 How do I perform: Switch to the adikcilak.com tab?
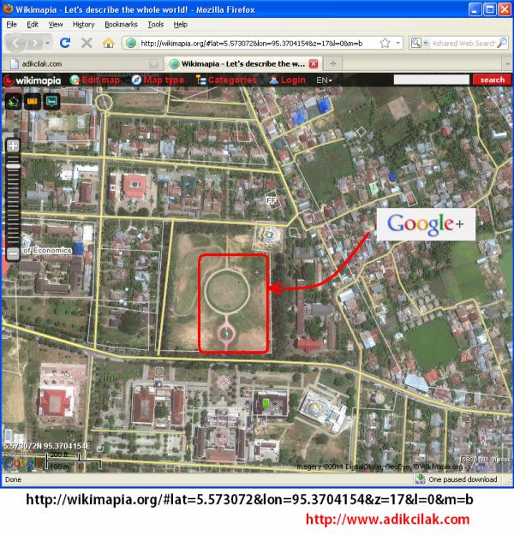point(82,64)
